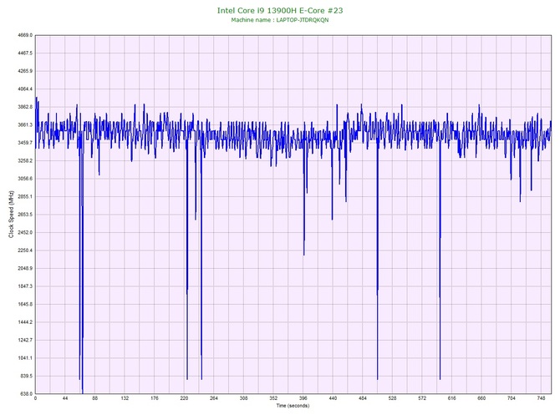Image resolution: width=560 pixels, height=420 pixels.
Task: Click the y-axis value 4467.5
Action: [25, 53]
